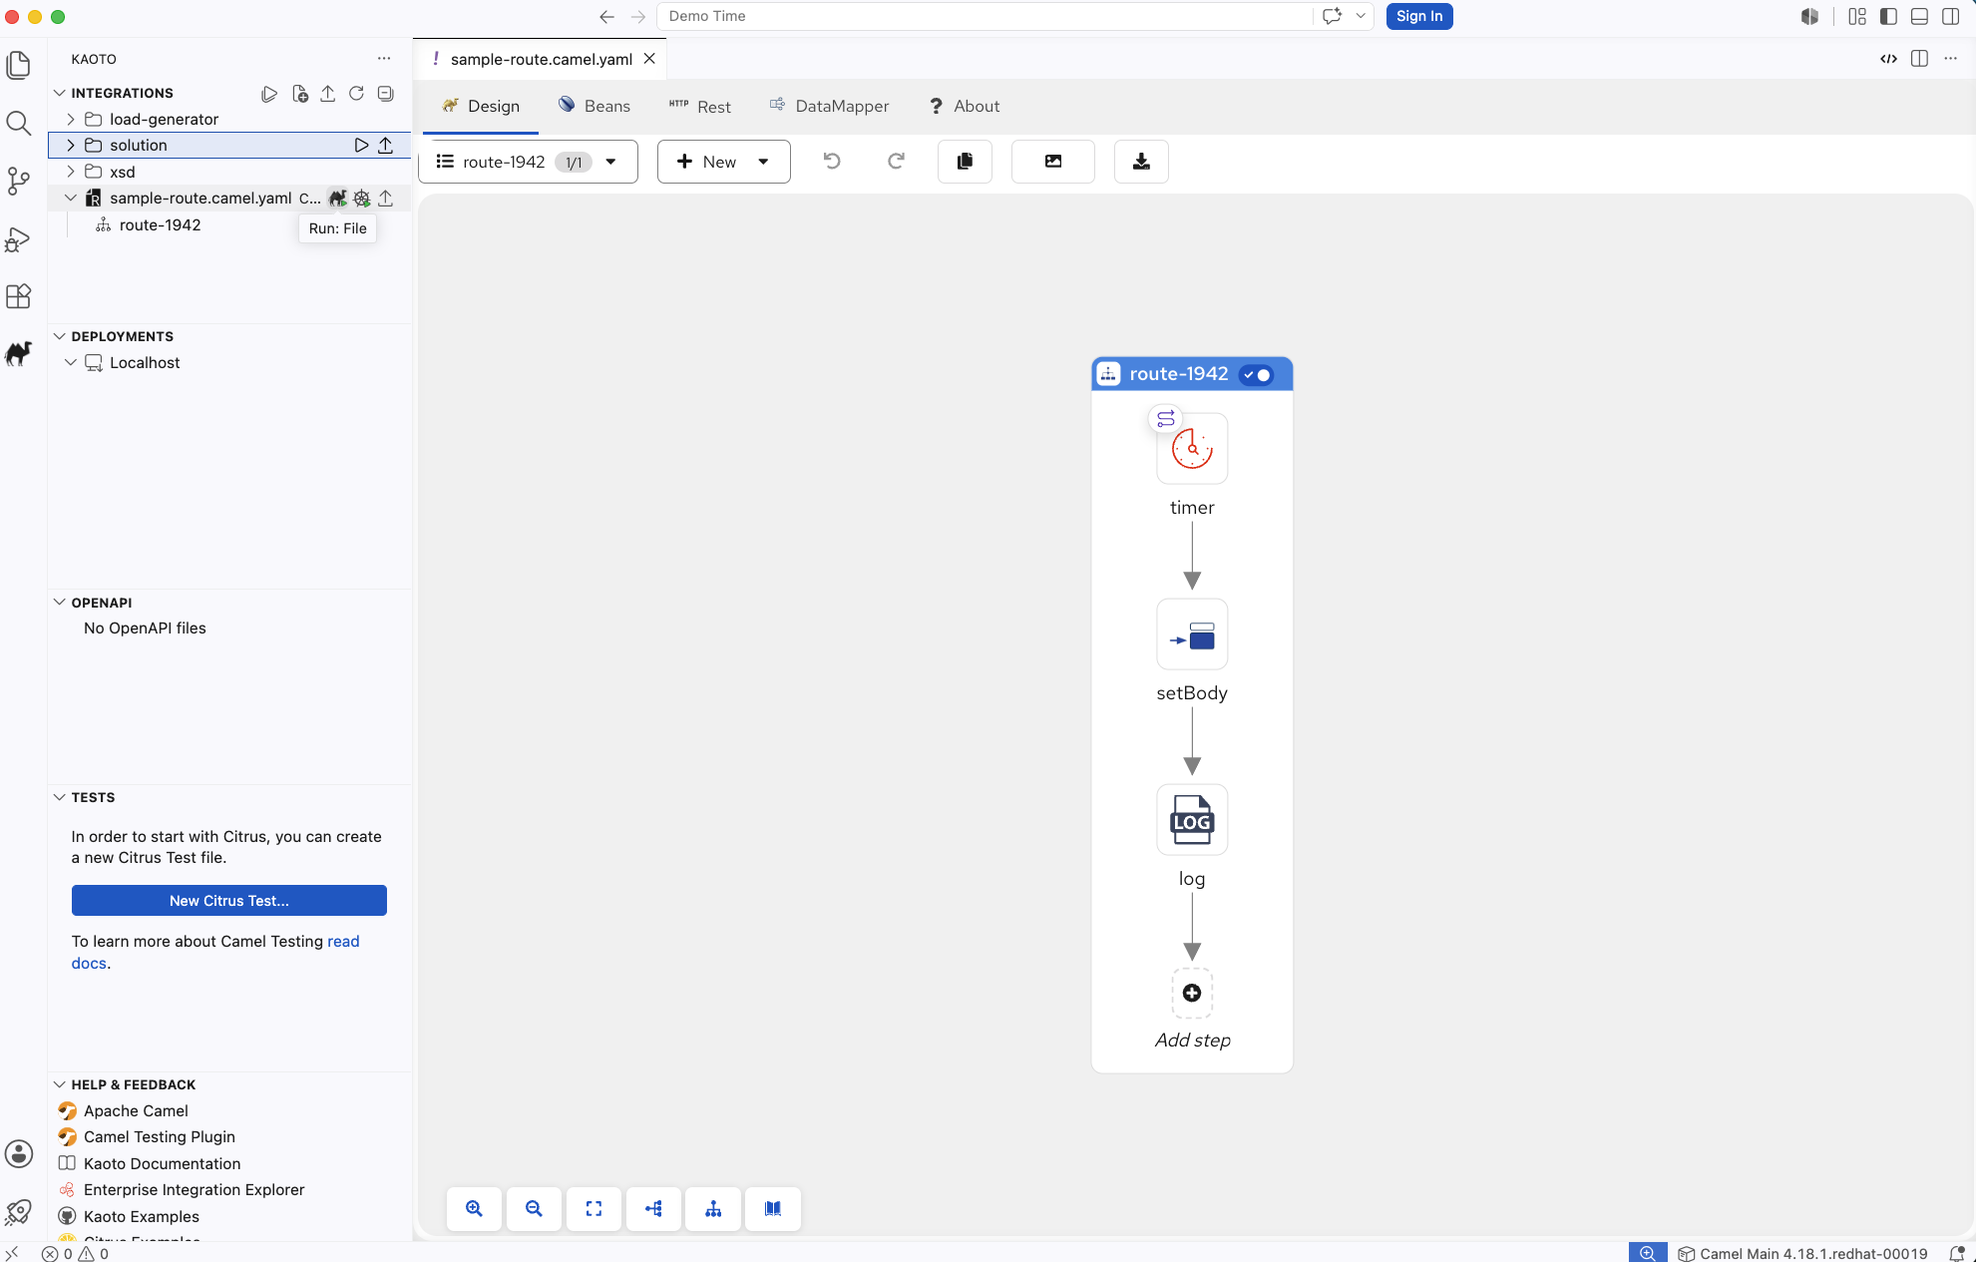Open the source code view of the editor
The width and height of the screenshot is (1976, 1262).
pyautogui.click(x=1888, y=59)
